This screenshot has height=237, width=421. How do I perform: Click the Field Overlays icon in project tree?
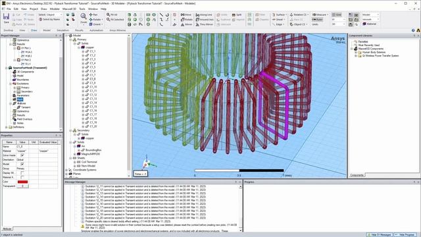pyautogui.click(x=14, y=119)
